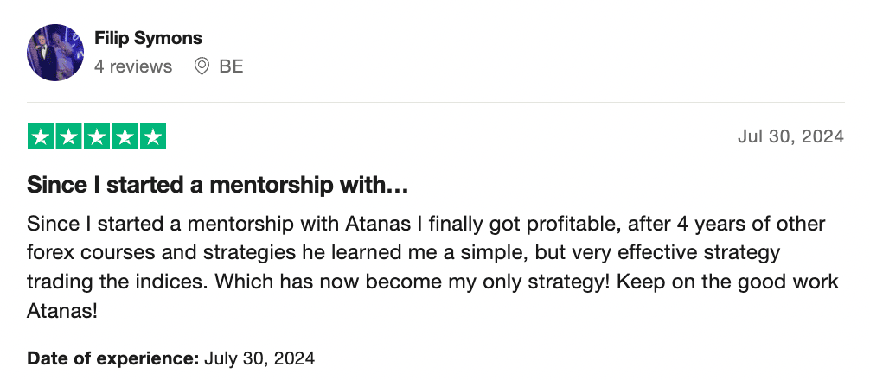Select the third star of the rating
Viewport: 870px width, 380px height.
tap(96, 136)
